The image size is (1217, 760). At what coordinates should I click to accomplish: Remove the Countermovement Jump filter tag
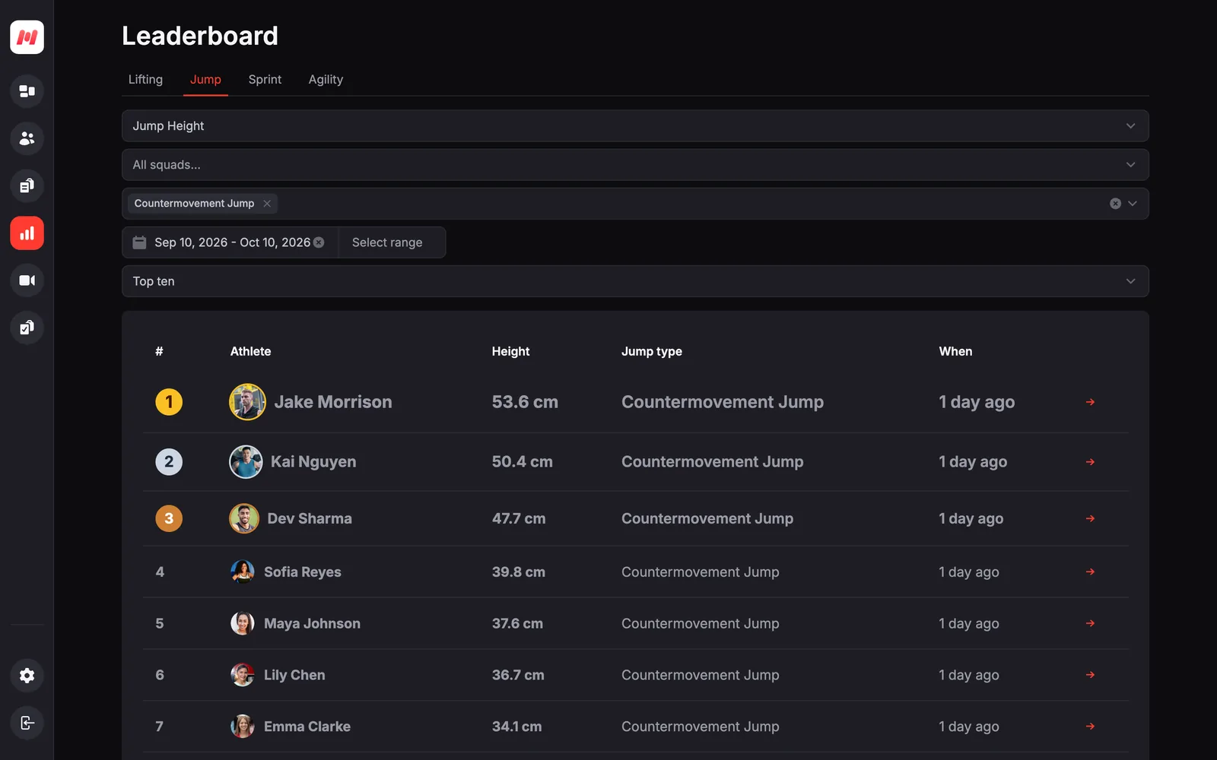click(x=267, y=204)
